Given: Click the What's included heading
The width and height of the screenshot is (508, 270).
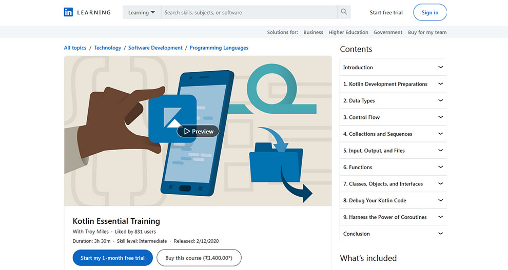Looking at the screenshot, I should [x=368, y=258].
